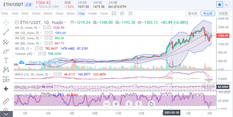Open MA 60 settings gear

click(x=46, y=43)
